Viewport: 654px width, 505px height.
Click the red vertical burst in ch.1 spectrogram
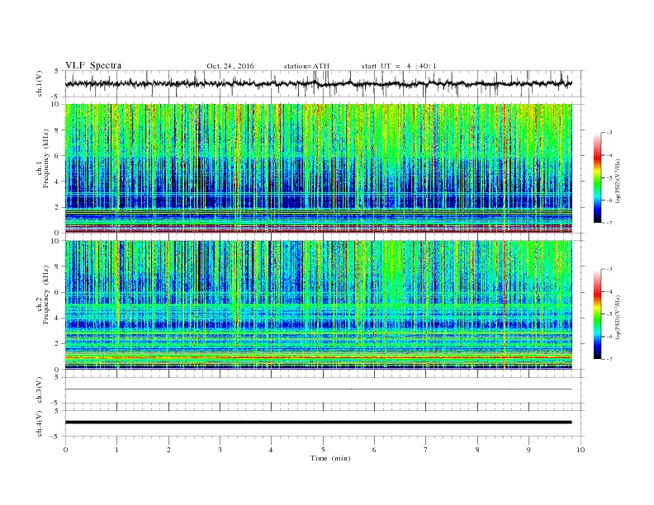[x=505, y=167]
